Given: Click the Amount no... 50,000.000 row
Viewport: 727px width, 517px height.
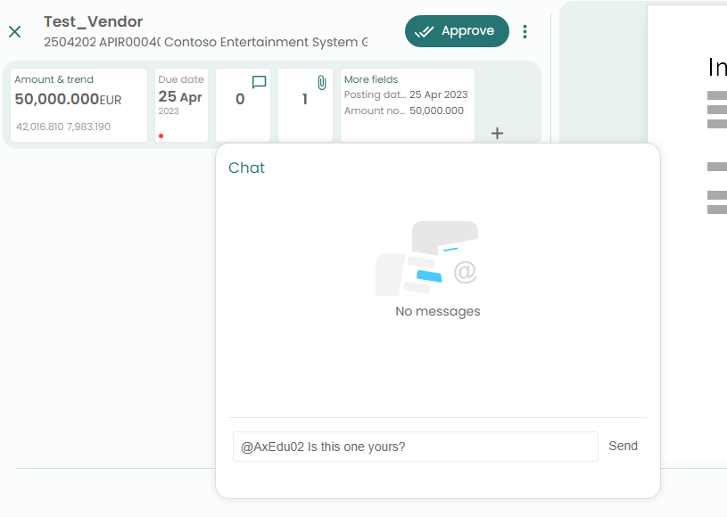Looking at the screenshot, I should (404, 111).
